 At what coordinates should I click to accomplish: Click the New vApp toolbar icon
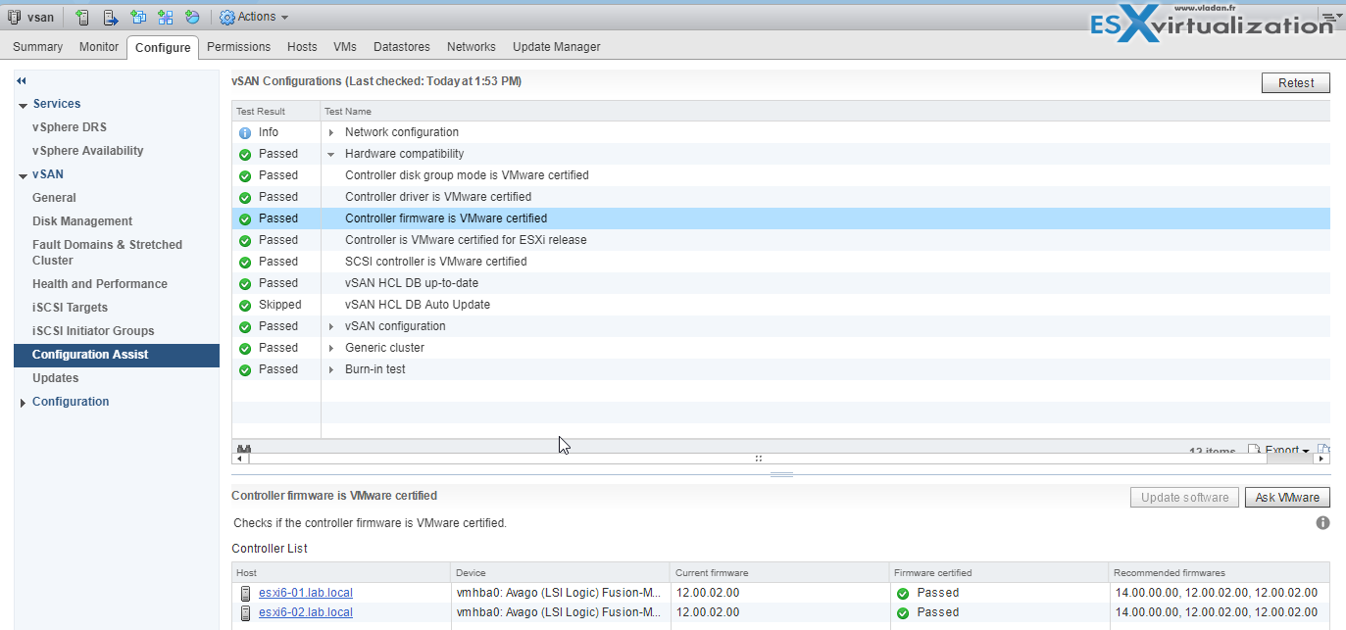[x=166, y=17]
